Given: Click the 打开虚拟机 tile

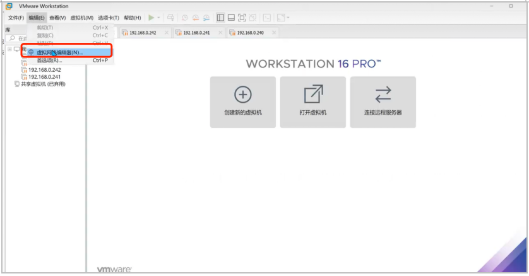Looking at the screenshot, I should [x=312, y=102].
